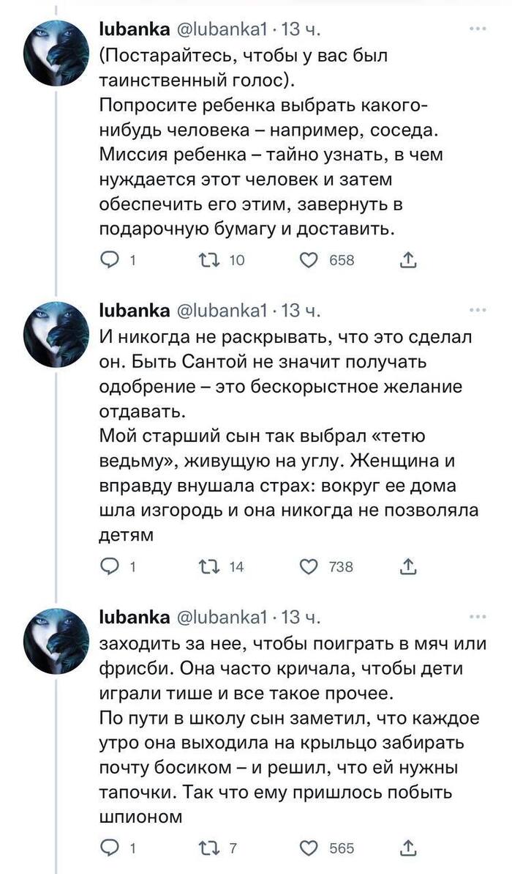Retweet the tweet with 7 retweets

pos(207,848)
